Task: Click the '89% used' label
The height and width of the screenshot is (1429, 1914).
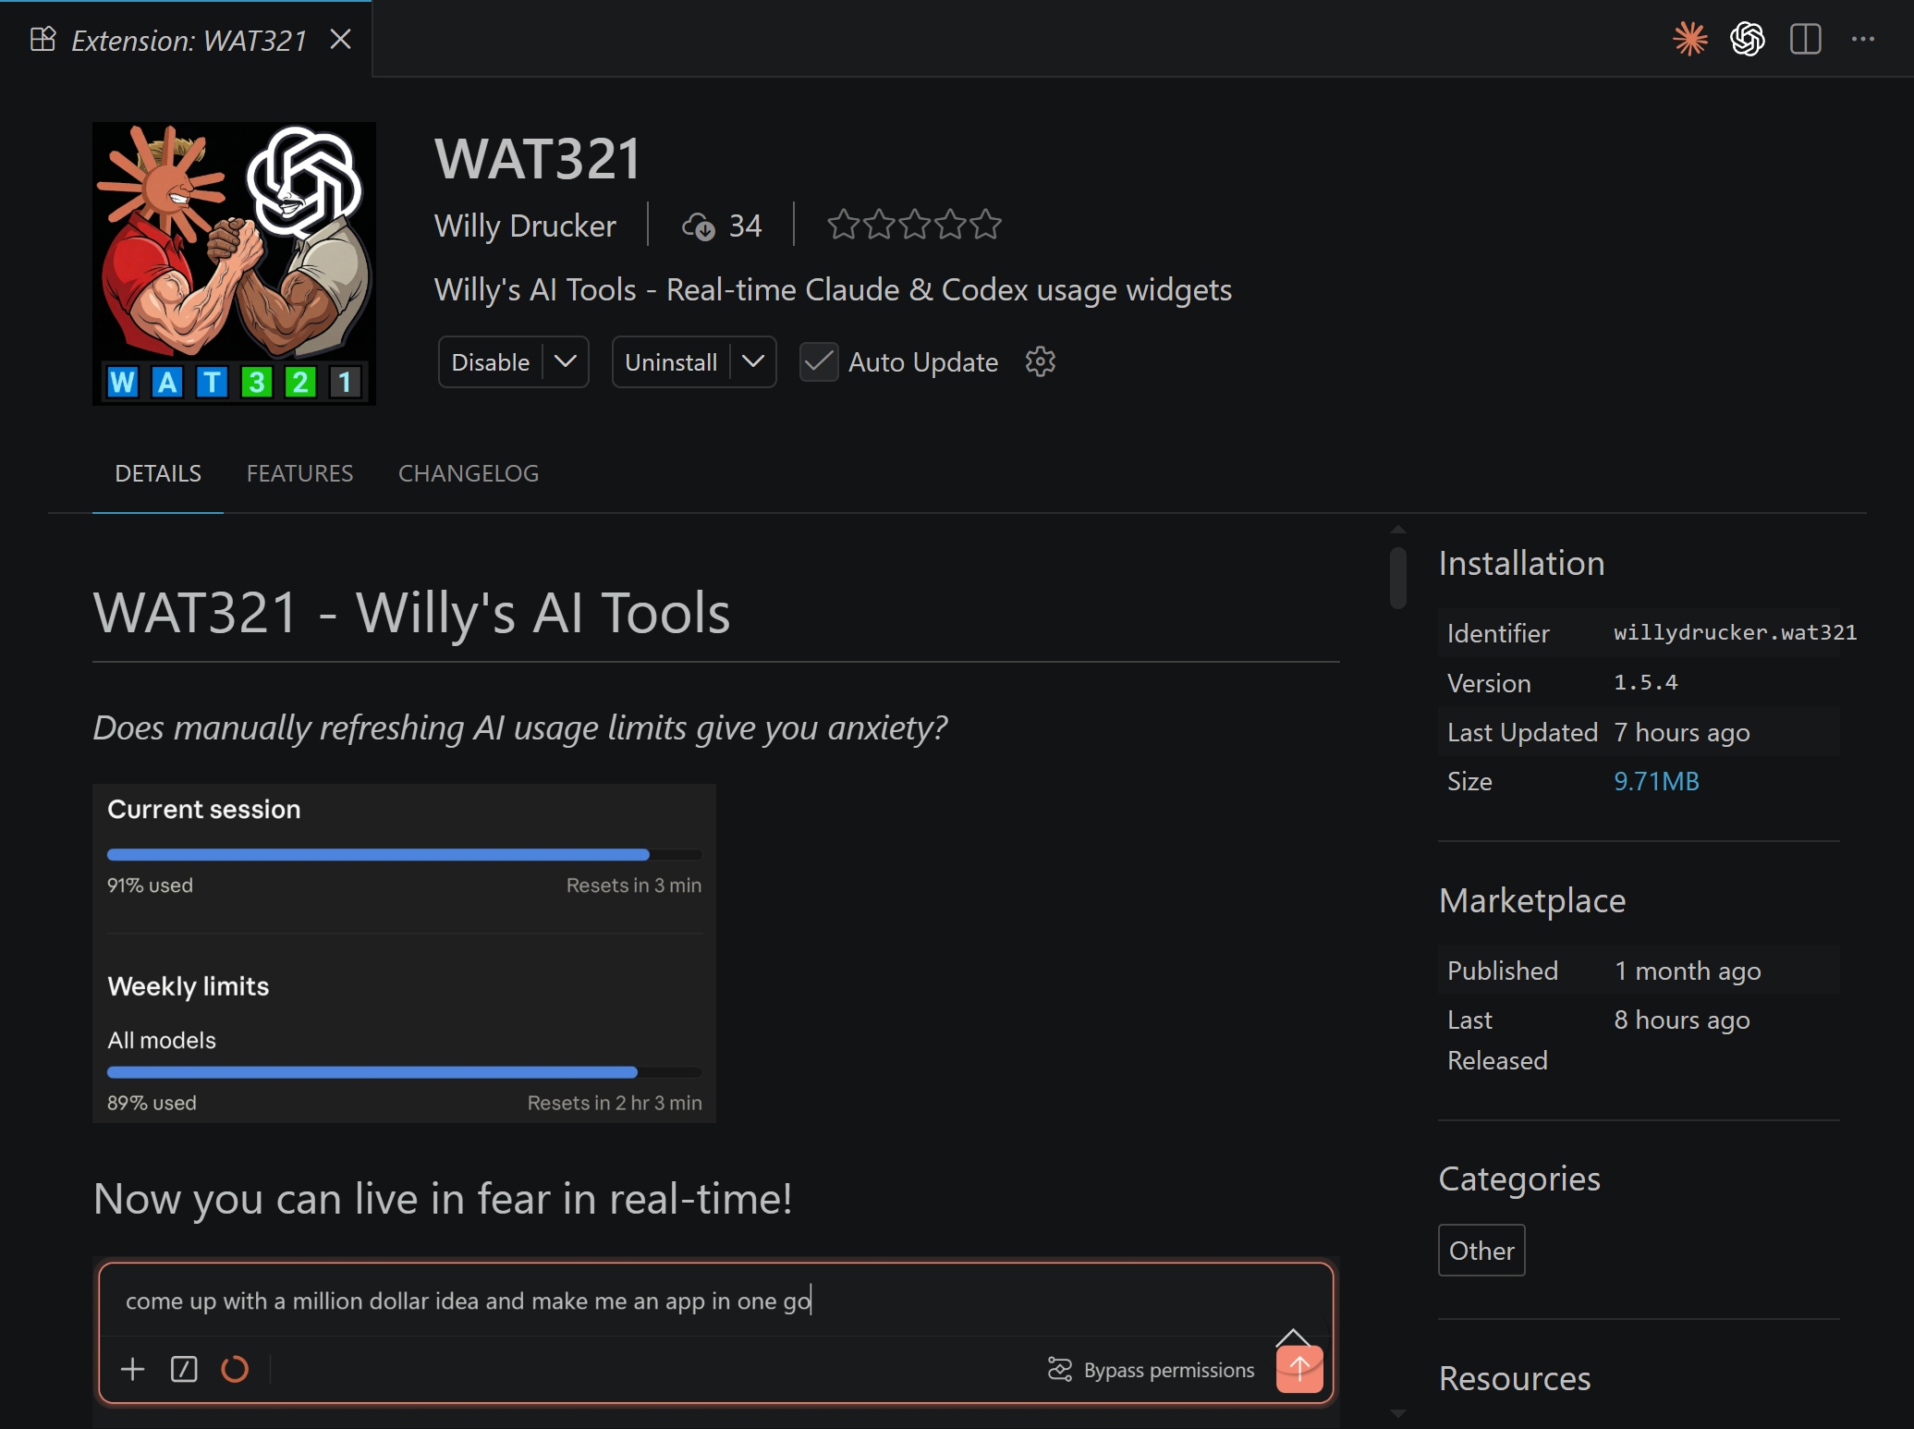Action: [152, 1103]
